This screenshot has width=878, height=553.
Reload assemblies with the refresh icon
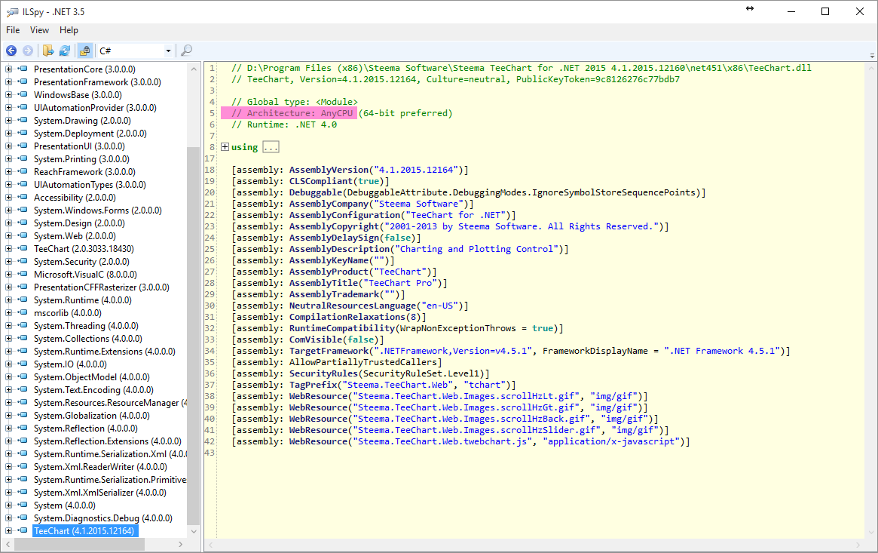pos(65,51)
